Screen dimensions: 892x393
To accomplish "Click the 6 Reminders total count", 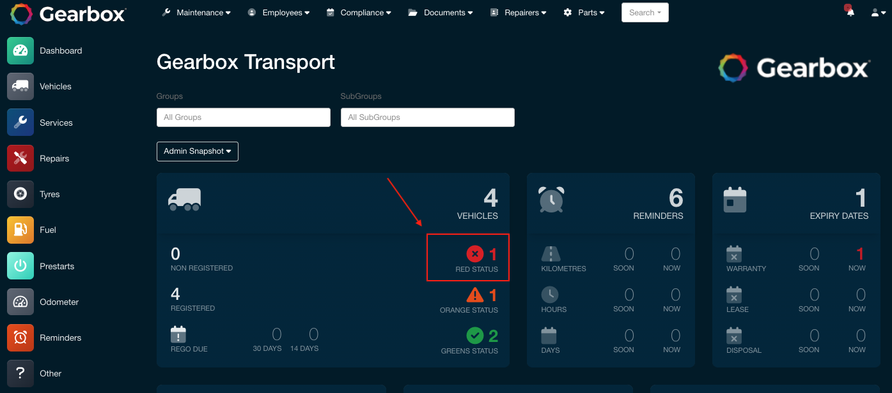I will pyautogui.click(x=676, y=198).
